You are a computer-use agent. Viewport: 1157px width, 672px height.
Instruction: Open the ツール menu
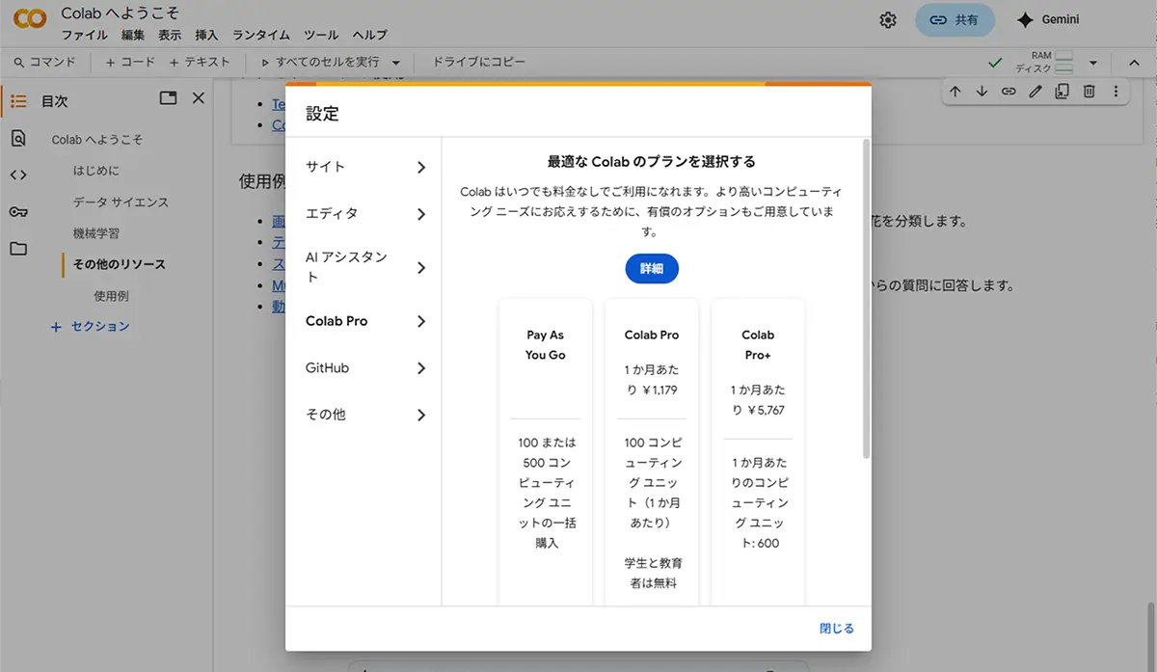[x=321, y=35]
